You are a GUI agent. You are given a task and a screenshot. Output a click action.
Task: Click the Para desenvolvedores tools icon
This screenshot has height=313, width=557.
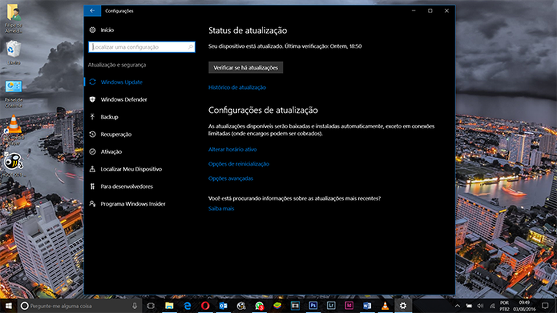coord(92,186)
